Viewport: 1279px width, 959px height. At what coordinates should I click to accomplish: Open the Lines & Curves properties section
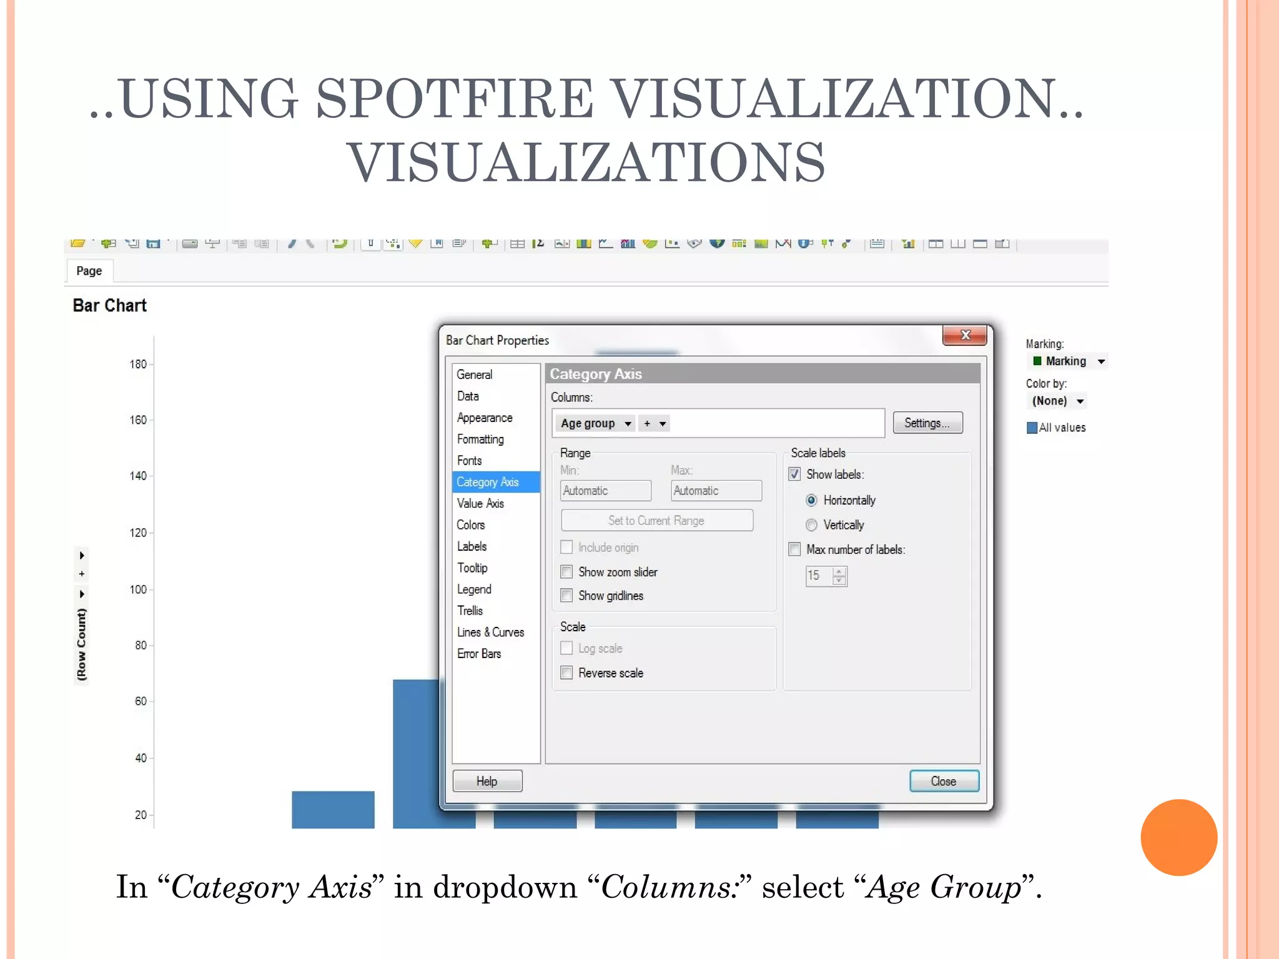point(490,632)
